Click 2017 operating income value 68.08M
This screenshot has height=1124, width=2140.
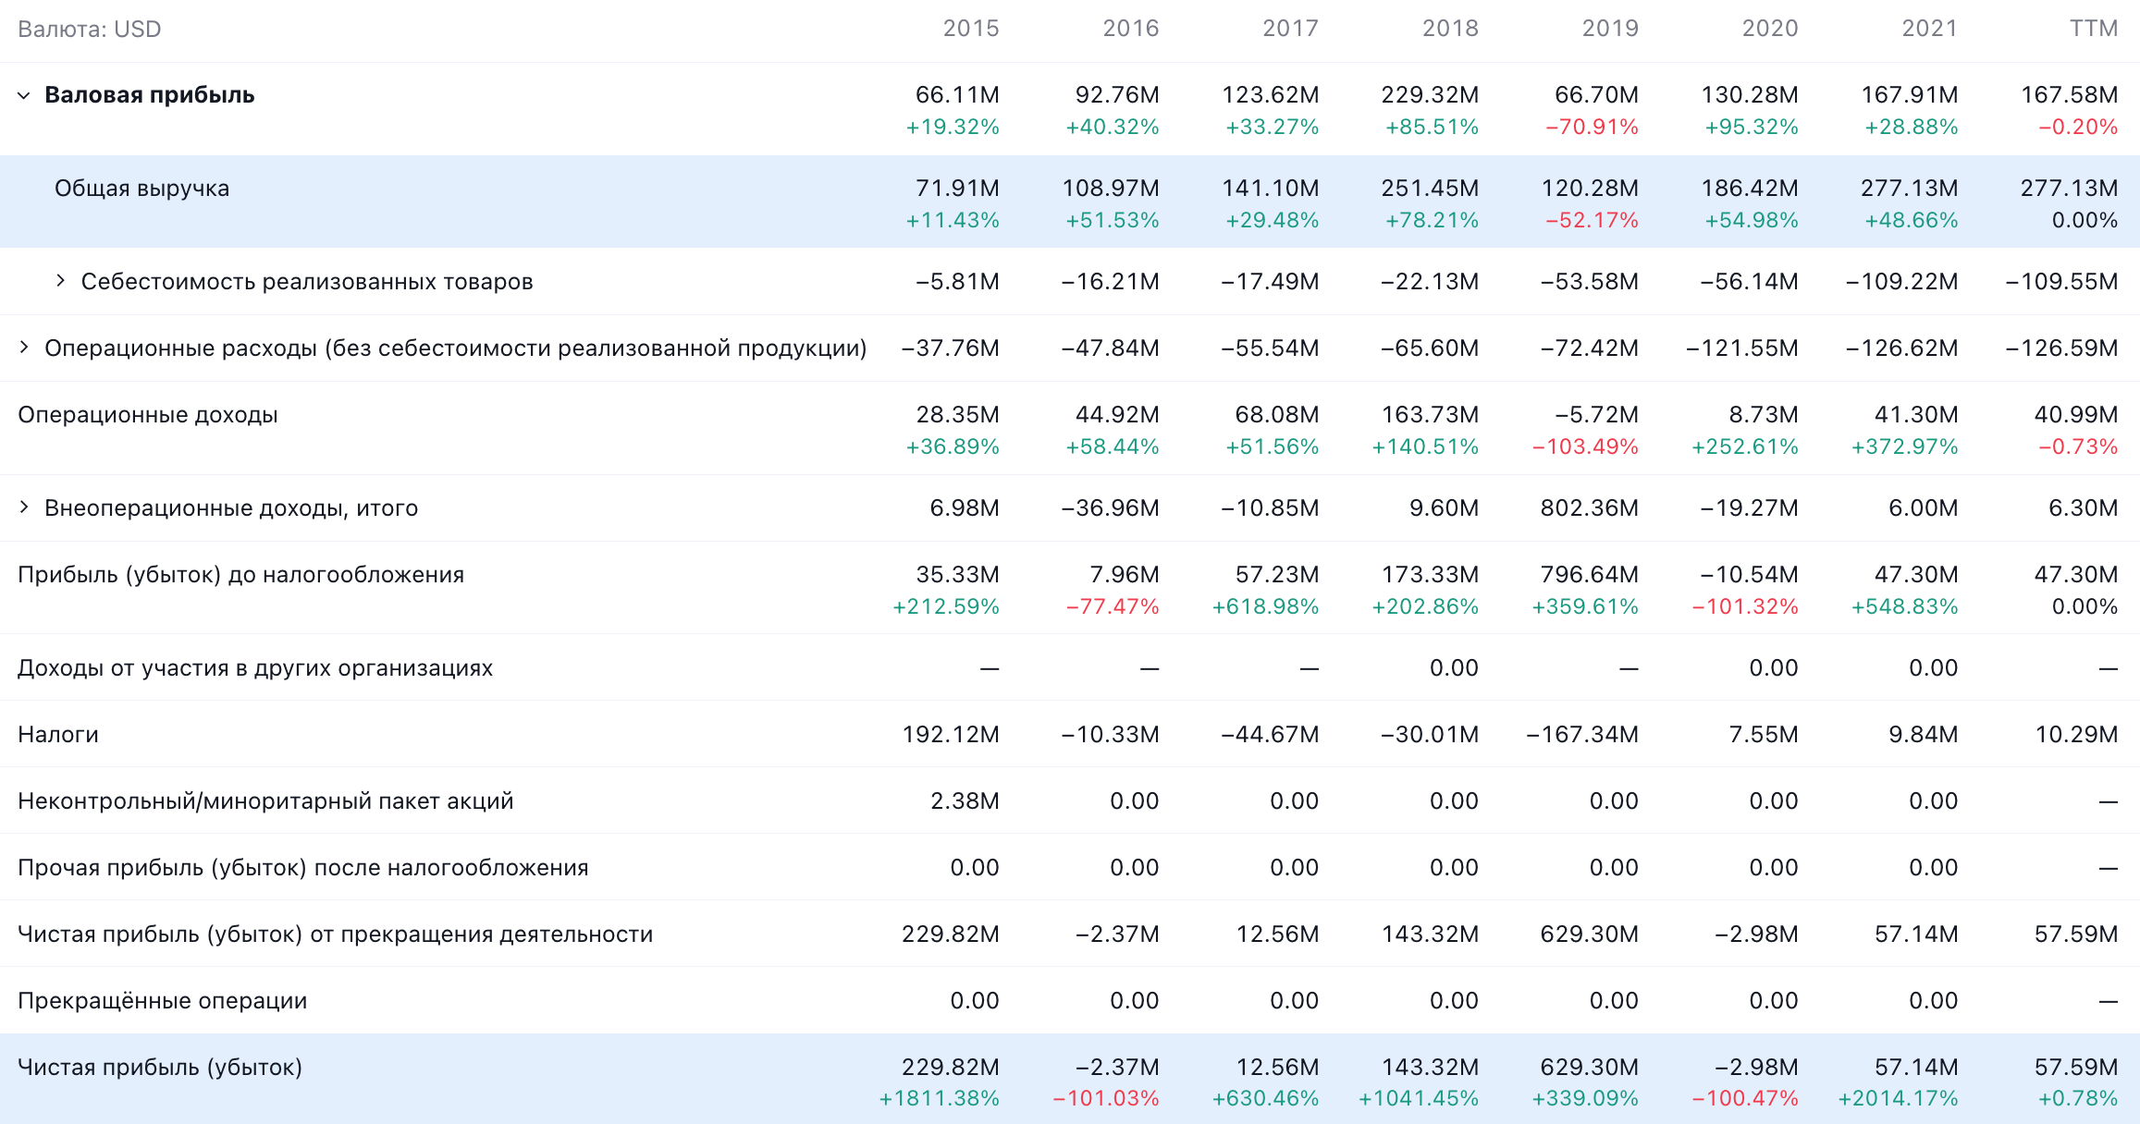pyautogui.click(x=1277, y=415)
